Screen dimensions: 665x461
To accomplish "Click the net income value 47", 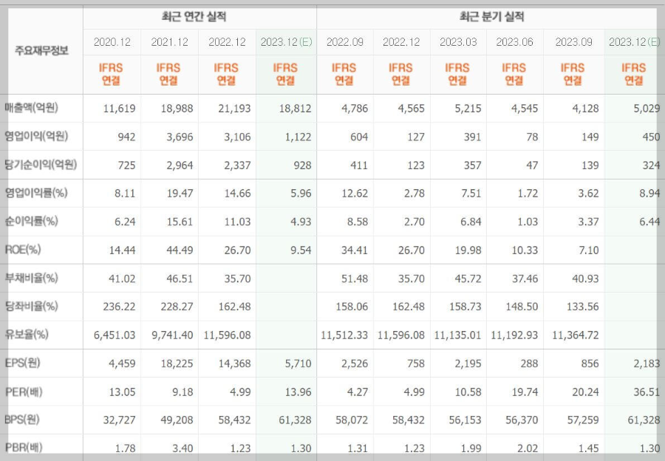I will click(532, 165).
